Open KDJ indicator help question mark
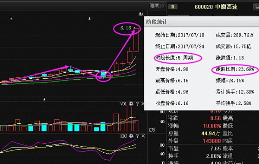Image resolution: width=259 pixels, height=164 pixels. coord(137,136)
